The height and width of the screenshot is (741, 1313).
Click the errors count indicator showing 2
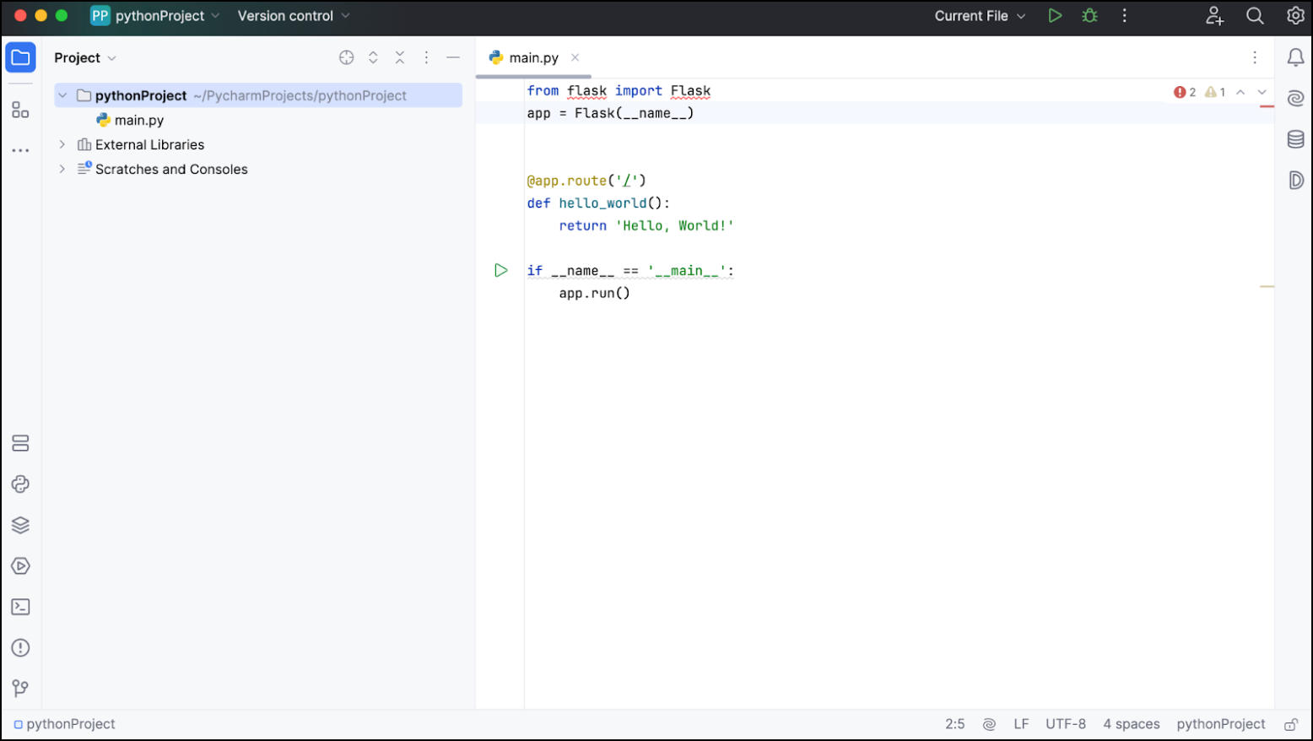pos(1185,92)
